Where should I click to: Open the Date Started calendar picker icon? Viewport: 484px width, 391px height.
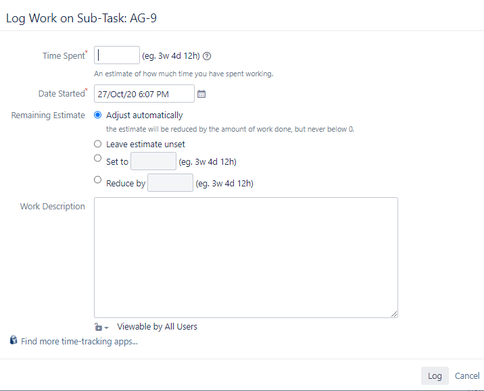point(201,94)
